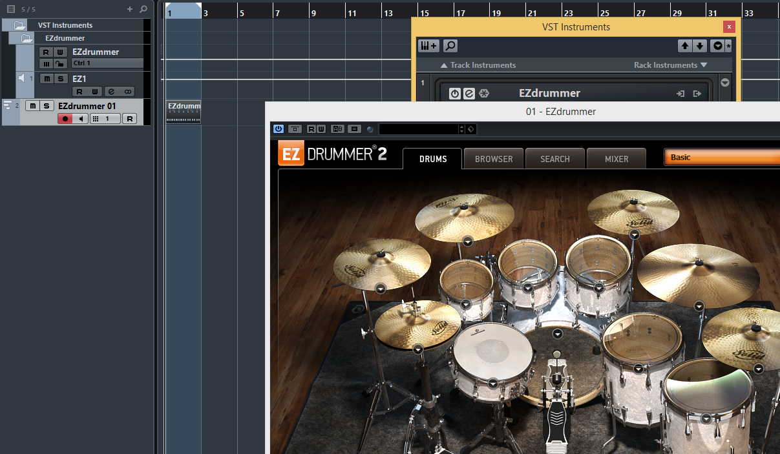Collapse the VST Instruments folder track

point(20,25)
